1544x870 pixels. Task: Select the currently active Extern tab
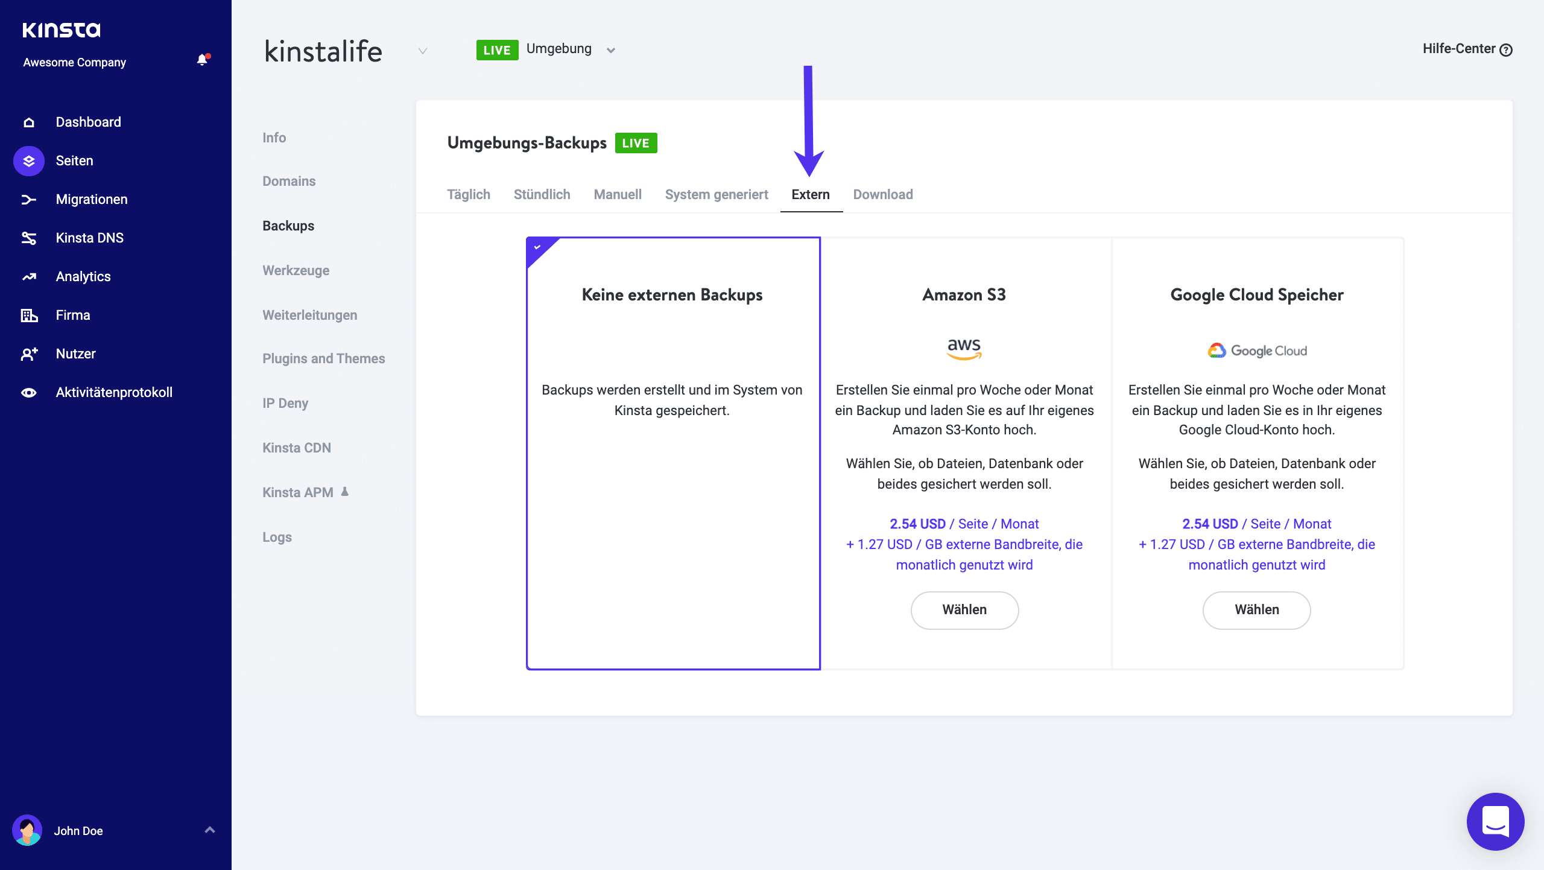click(x=810, y=194)
